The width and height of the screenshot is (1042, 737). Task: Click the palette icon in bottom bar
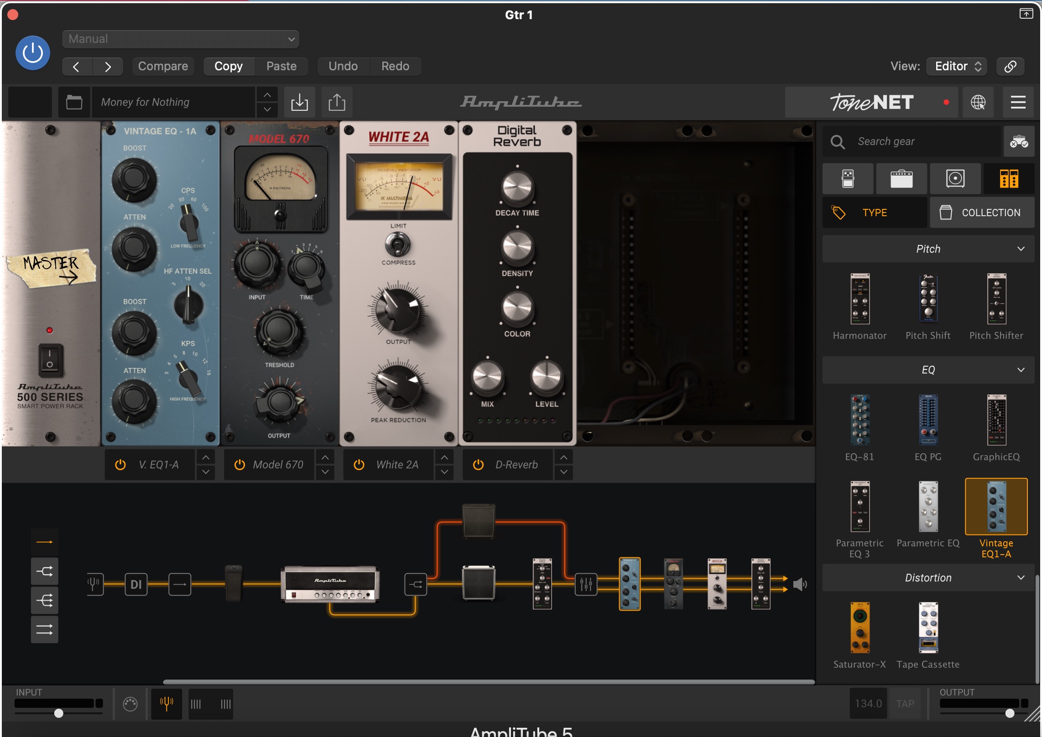[130, 704]
